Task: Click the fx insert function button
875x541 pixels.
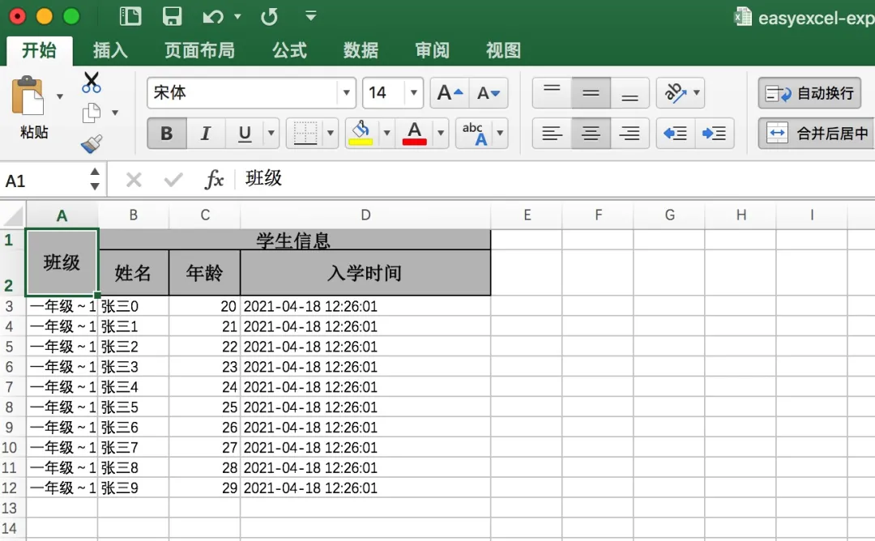Action: pos(214,180)
